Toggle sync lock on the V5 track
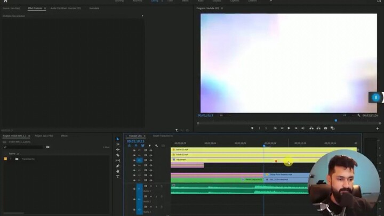The width and height of the screenshot is (384, 216). pyautogui.click(x=146, y=160)
